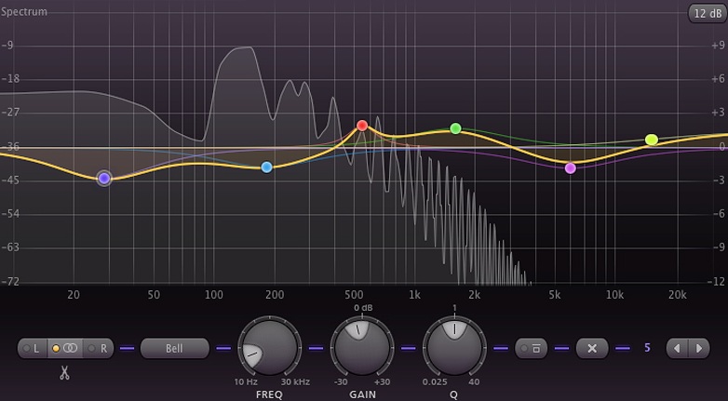
Task: Select the green EQ band node near 1.6 kHz
Action: click(455, 128)
